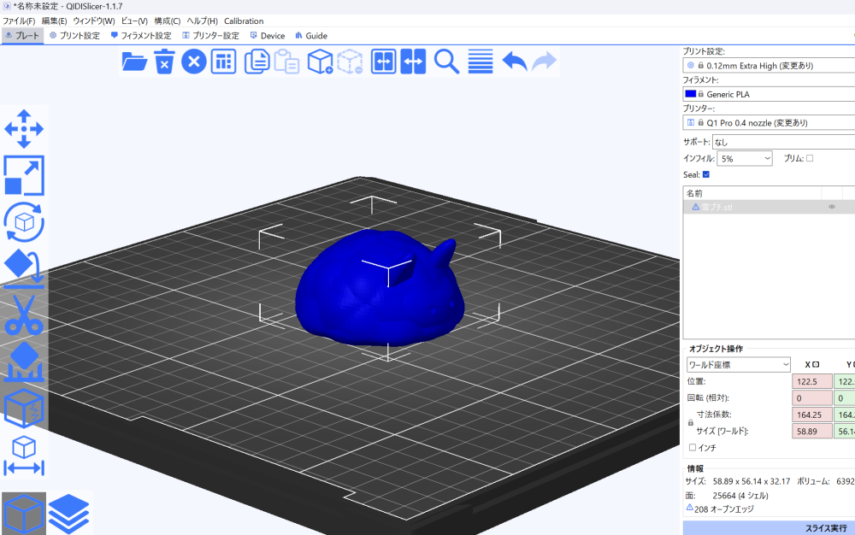This screenshot has height=535, width=855.
Task: Select the Rotate tool in left toolbar
Action: pos(24,222)
